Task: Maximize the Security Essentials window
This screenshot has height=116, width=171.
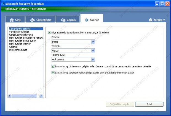Action: [x=162, y=4]
